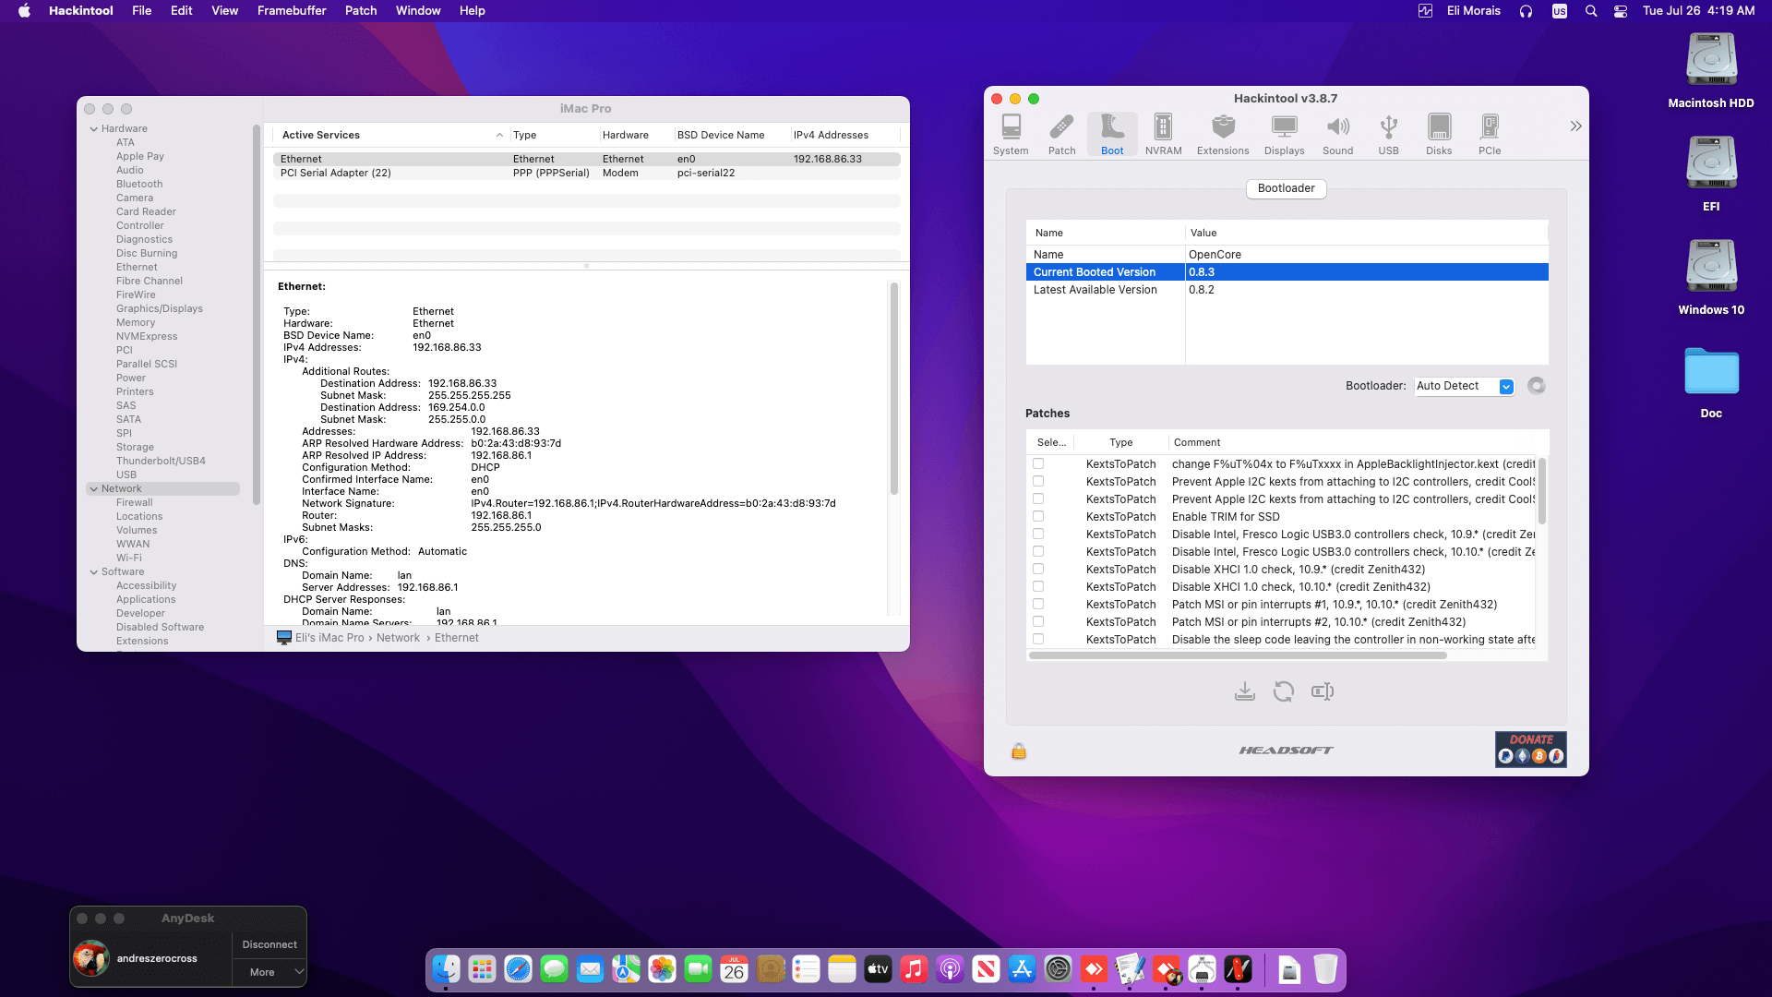The image size is (1772, 997).
Task: Refresh the bootloader version info
Action: point(1535,386)
